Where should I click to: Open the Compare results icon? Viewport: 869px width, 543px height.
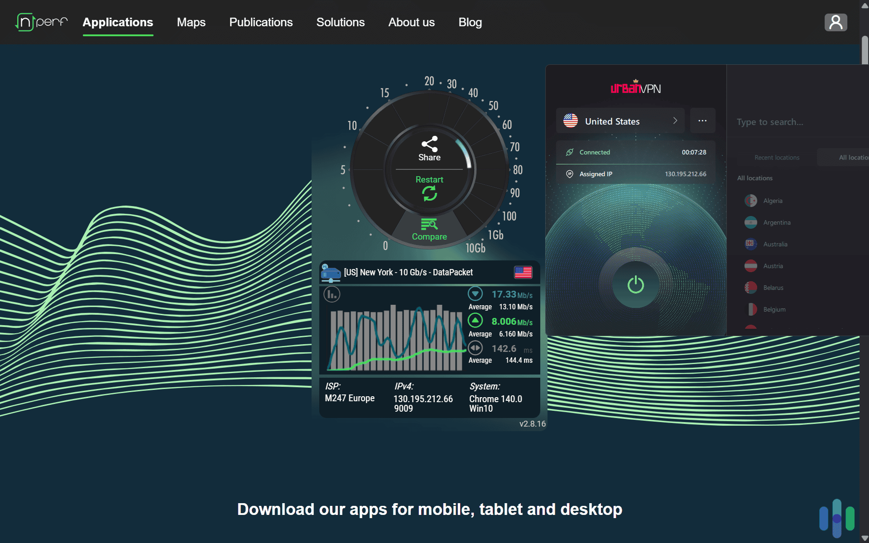429,224
